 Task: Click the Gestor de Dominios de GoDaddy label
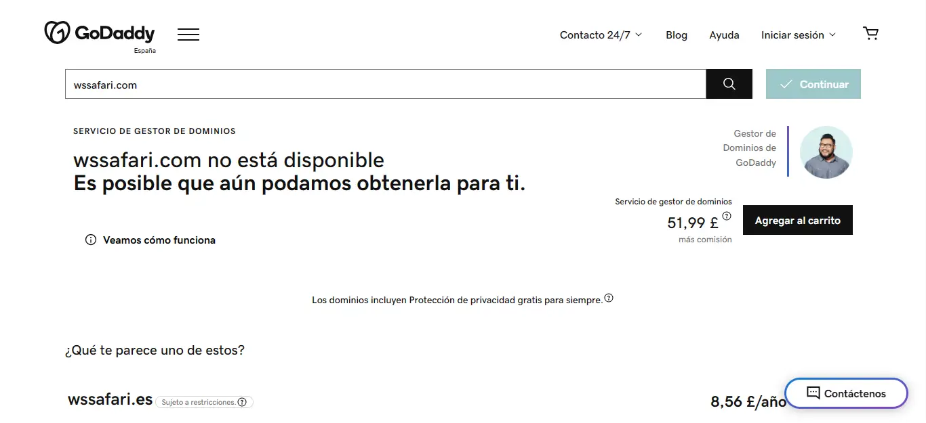click(x=750, y=148)
